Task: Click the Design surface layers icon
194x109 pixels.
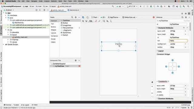Action: point(83,17)
